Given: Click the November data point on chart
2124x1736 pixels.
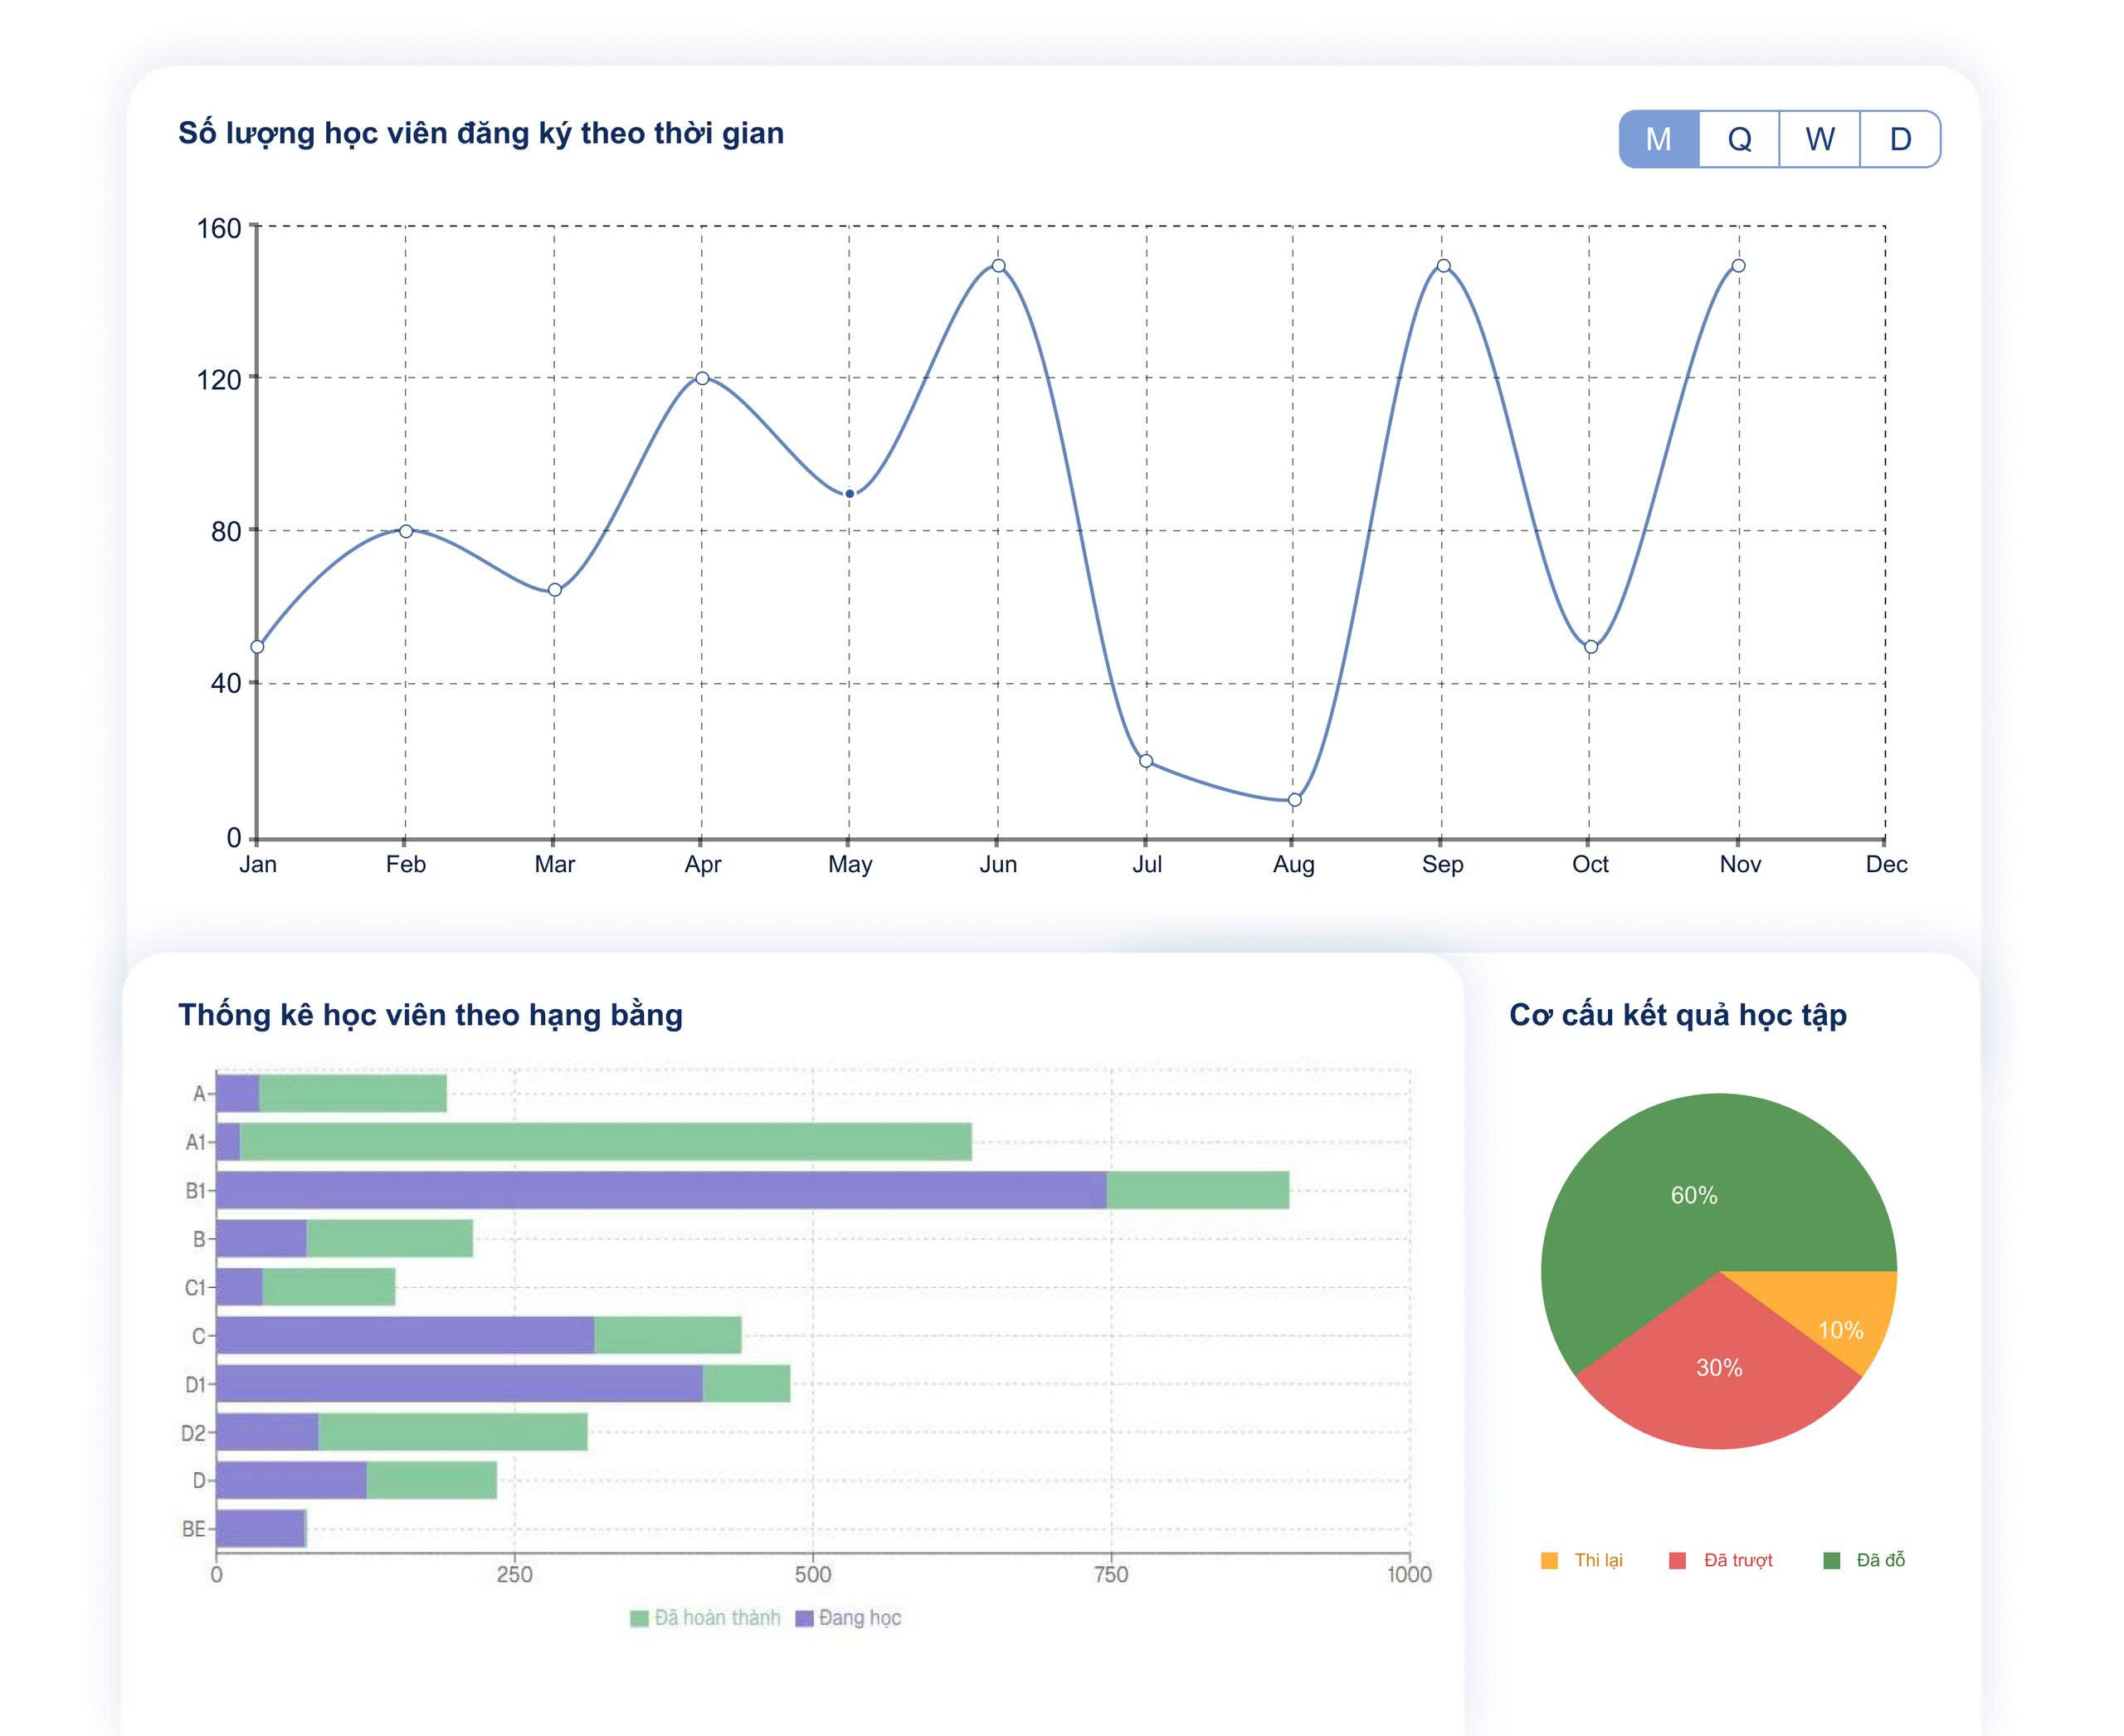Looking at the screenshot, I should tap(1738, 266).
